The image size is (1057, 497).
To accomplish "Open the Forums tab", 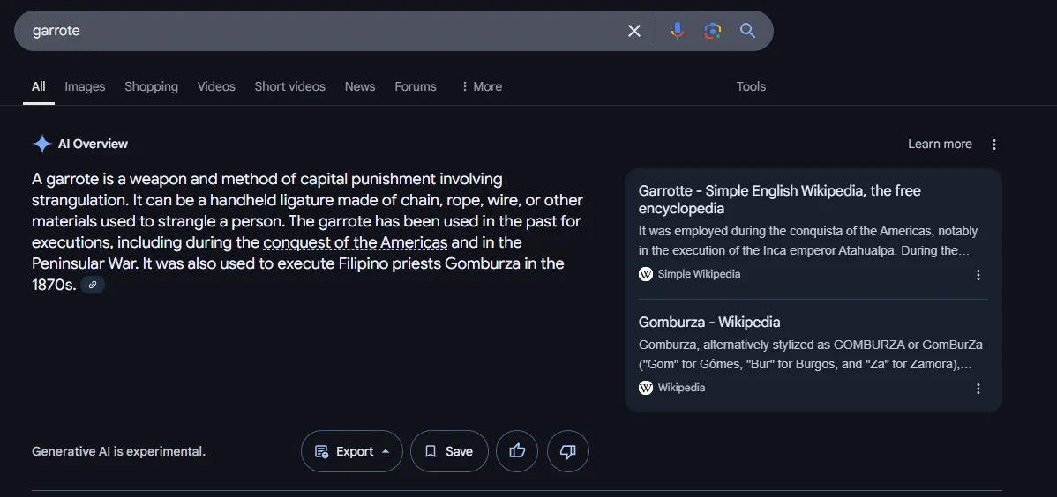I will click(416, 86).
